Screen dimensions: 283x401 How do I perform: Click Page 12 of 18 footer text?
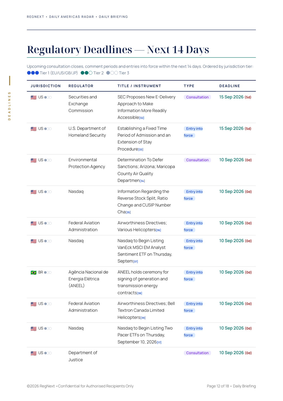pyautogui.click(x=218, y=386)
